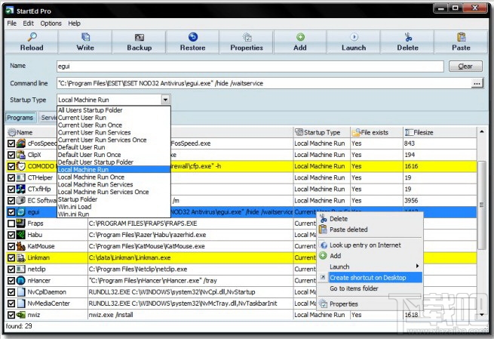
Task: Click the Fraps row icon
Action: tap(21, 223)
